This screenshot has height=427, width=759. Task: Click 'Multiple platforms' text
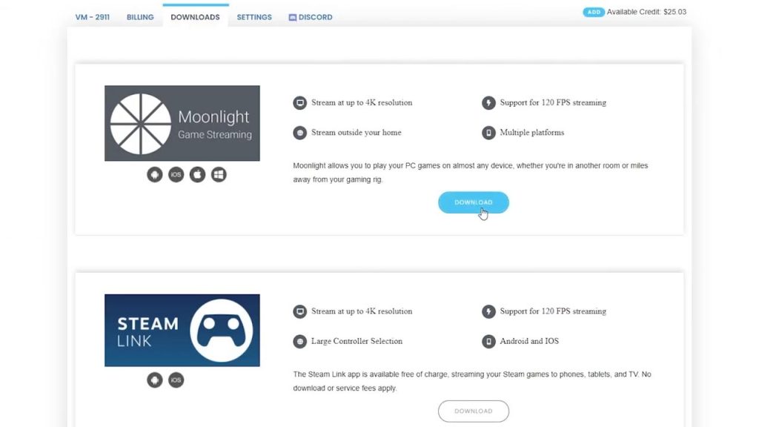(532, 133)
